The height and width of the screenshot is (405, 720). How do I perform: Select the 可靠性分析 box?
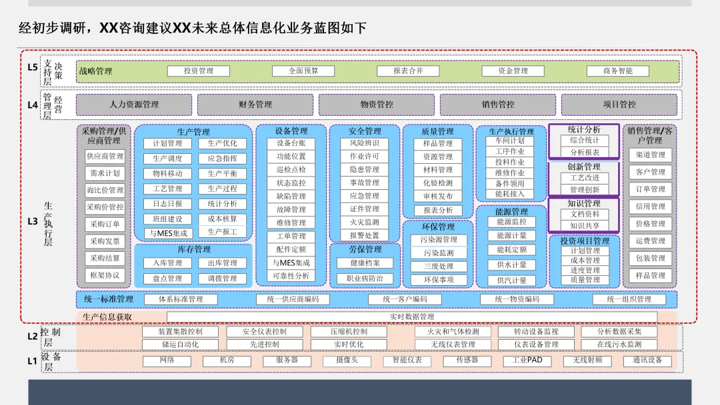click(x=291, y=276)
